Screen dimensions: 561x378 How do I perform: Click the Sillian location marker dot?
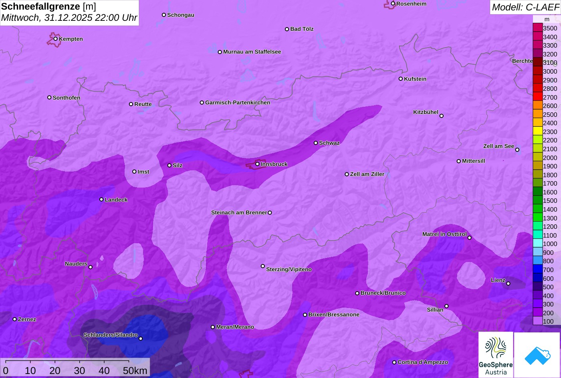pyautogui.click(x=446, y=306)
